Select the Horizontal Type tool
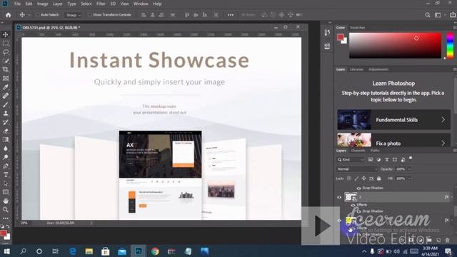 pos(6,175)
